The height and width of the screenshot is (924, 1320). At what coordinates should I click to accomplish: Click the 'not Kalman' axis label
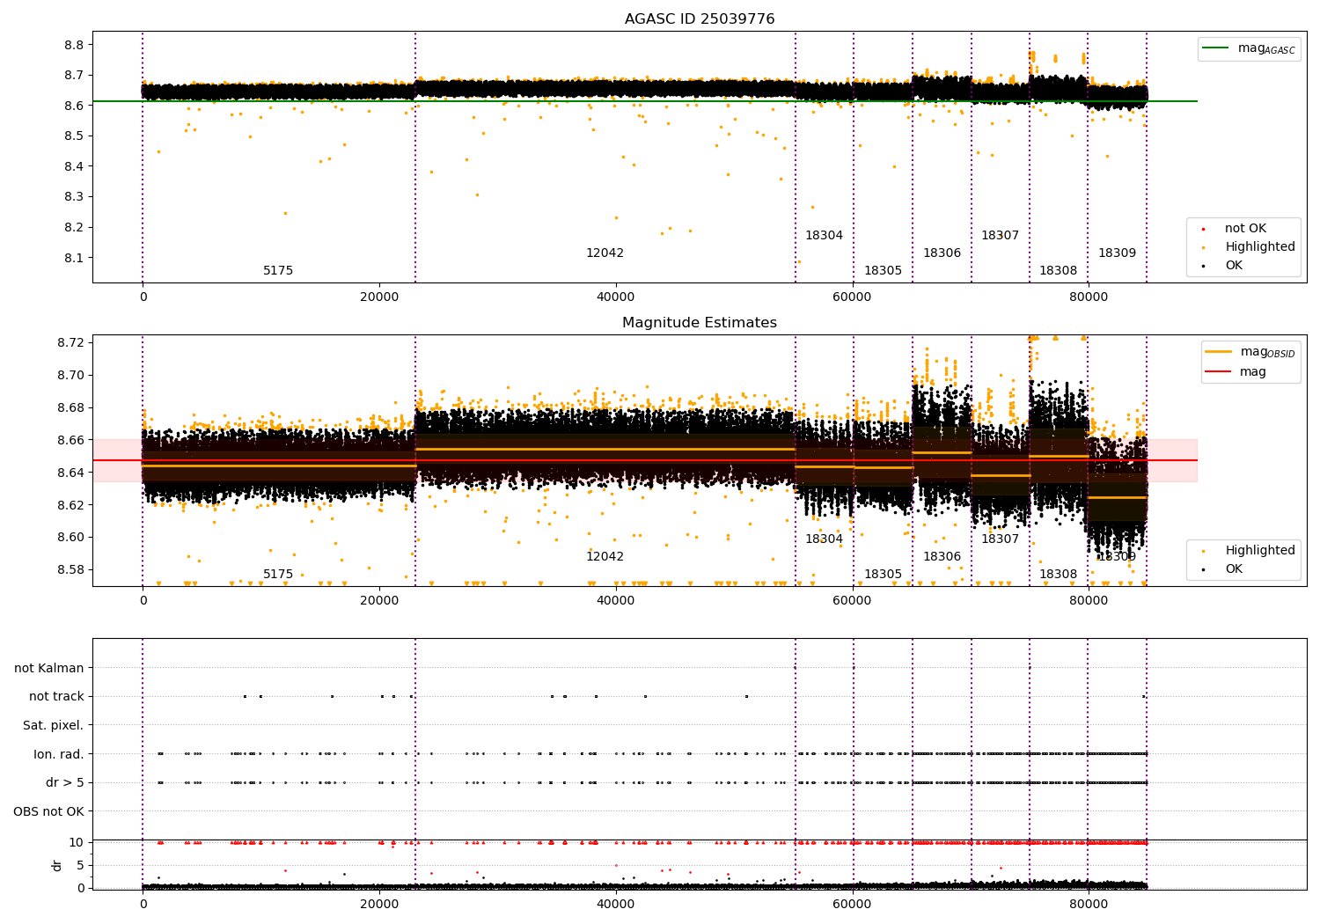tap(49, 669)
